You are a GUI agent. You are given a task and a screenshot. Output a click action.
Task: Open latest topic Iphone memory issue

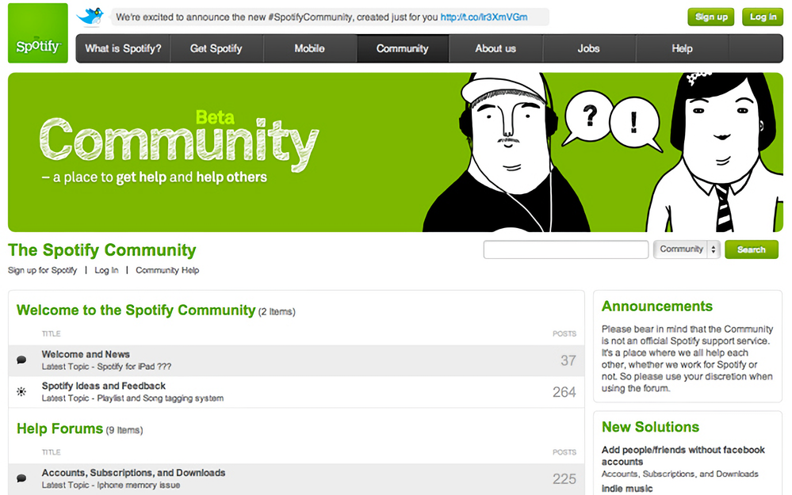coord(139,485)
